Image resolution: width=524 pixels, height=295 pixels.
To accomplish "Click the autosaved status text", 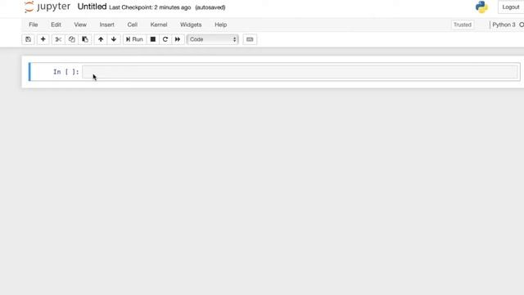I will click(x=210, y=7).
